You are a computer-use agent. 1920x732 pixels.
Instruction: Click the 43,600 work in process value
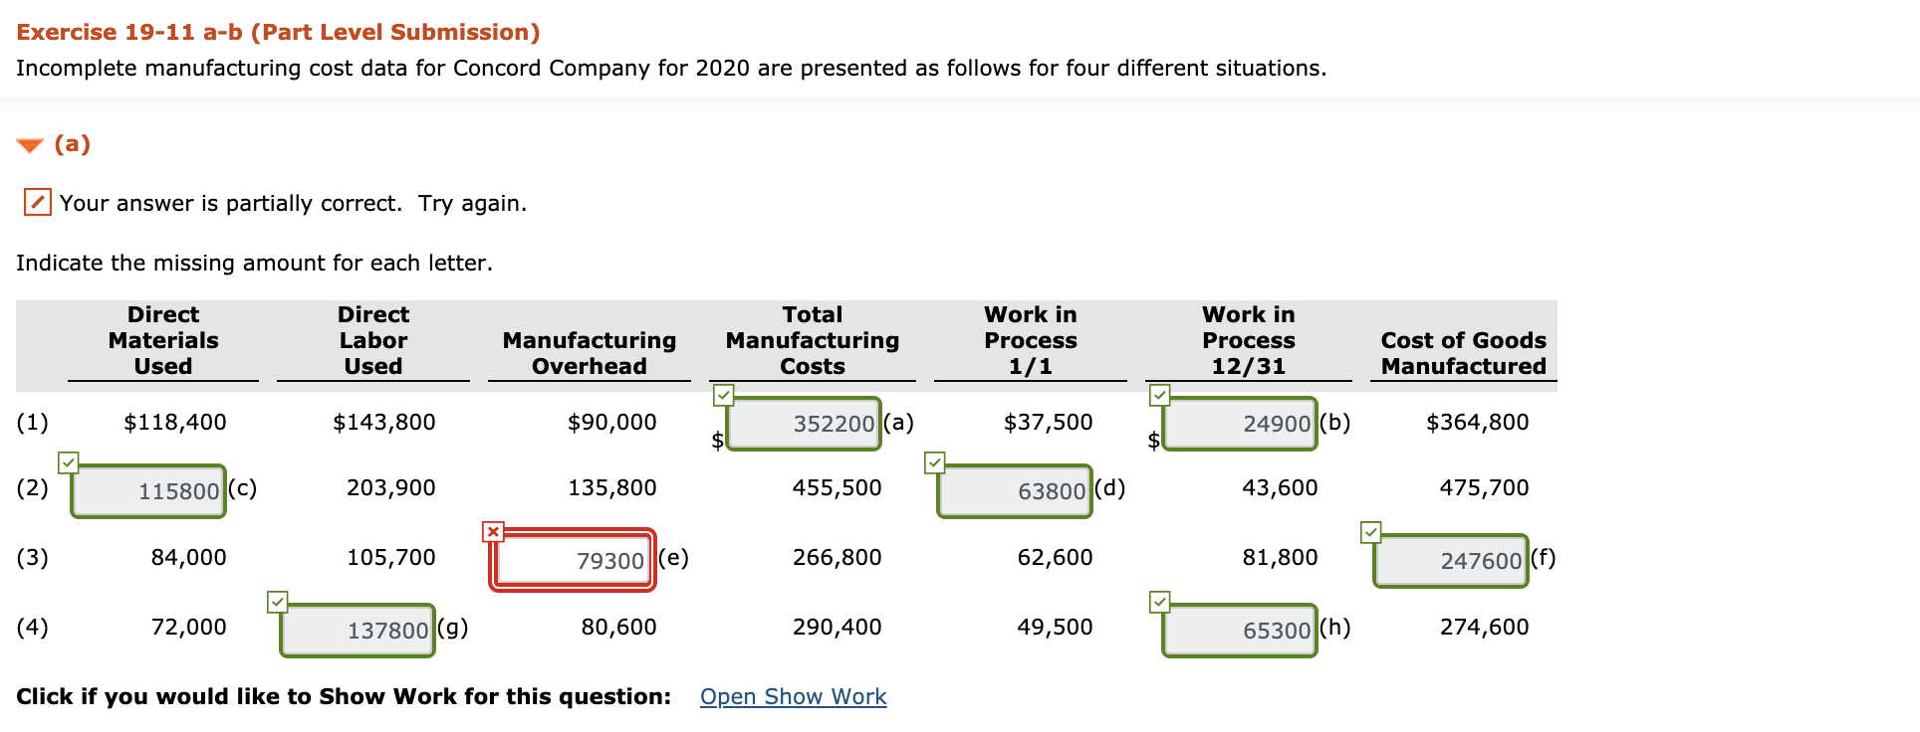coord(1281,487)
